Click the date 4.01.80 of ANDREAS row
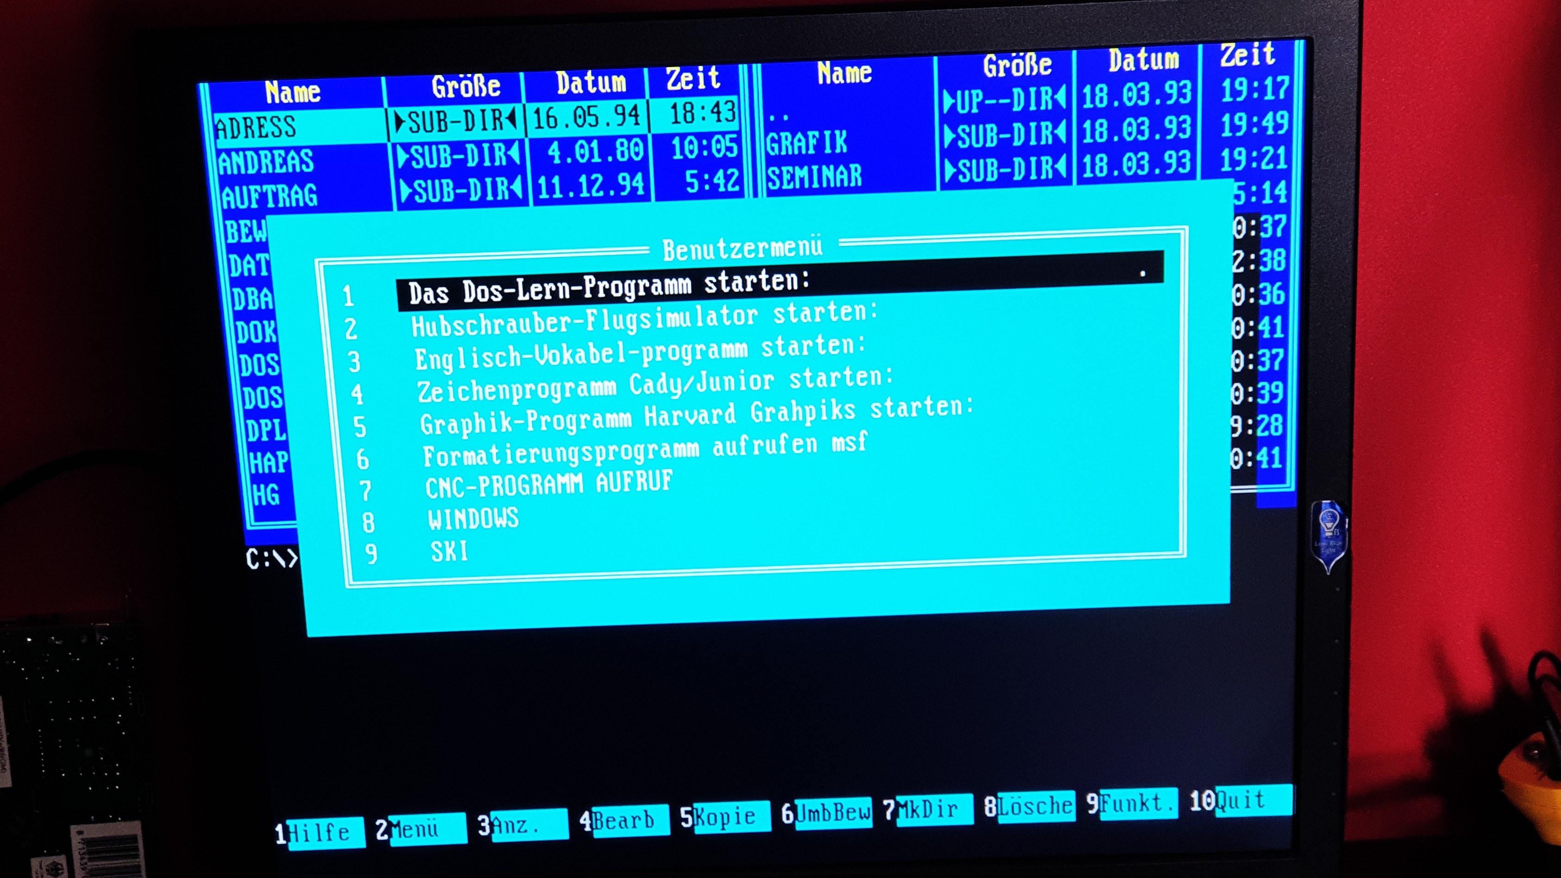 click(596, 151)
